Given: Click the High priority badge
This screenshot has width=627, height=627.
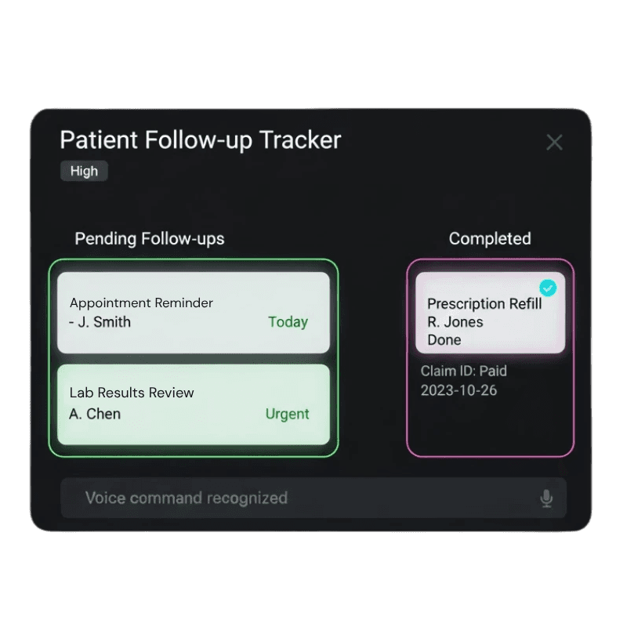Looking at the screenshot, I should tap(83, 171).
